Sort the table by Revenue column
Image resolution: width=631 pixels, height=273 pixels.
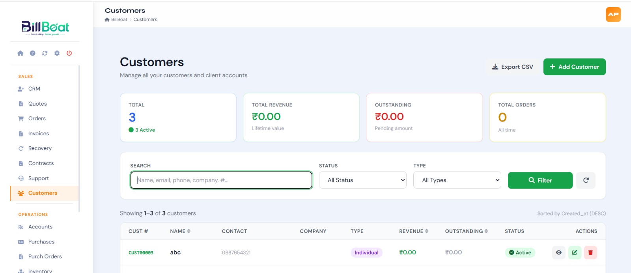[x=414, y=231]
